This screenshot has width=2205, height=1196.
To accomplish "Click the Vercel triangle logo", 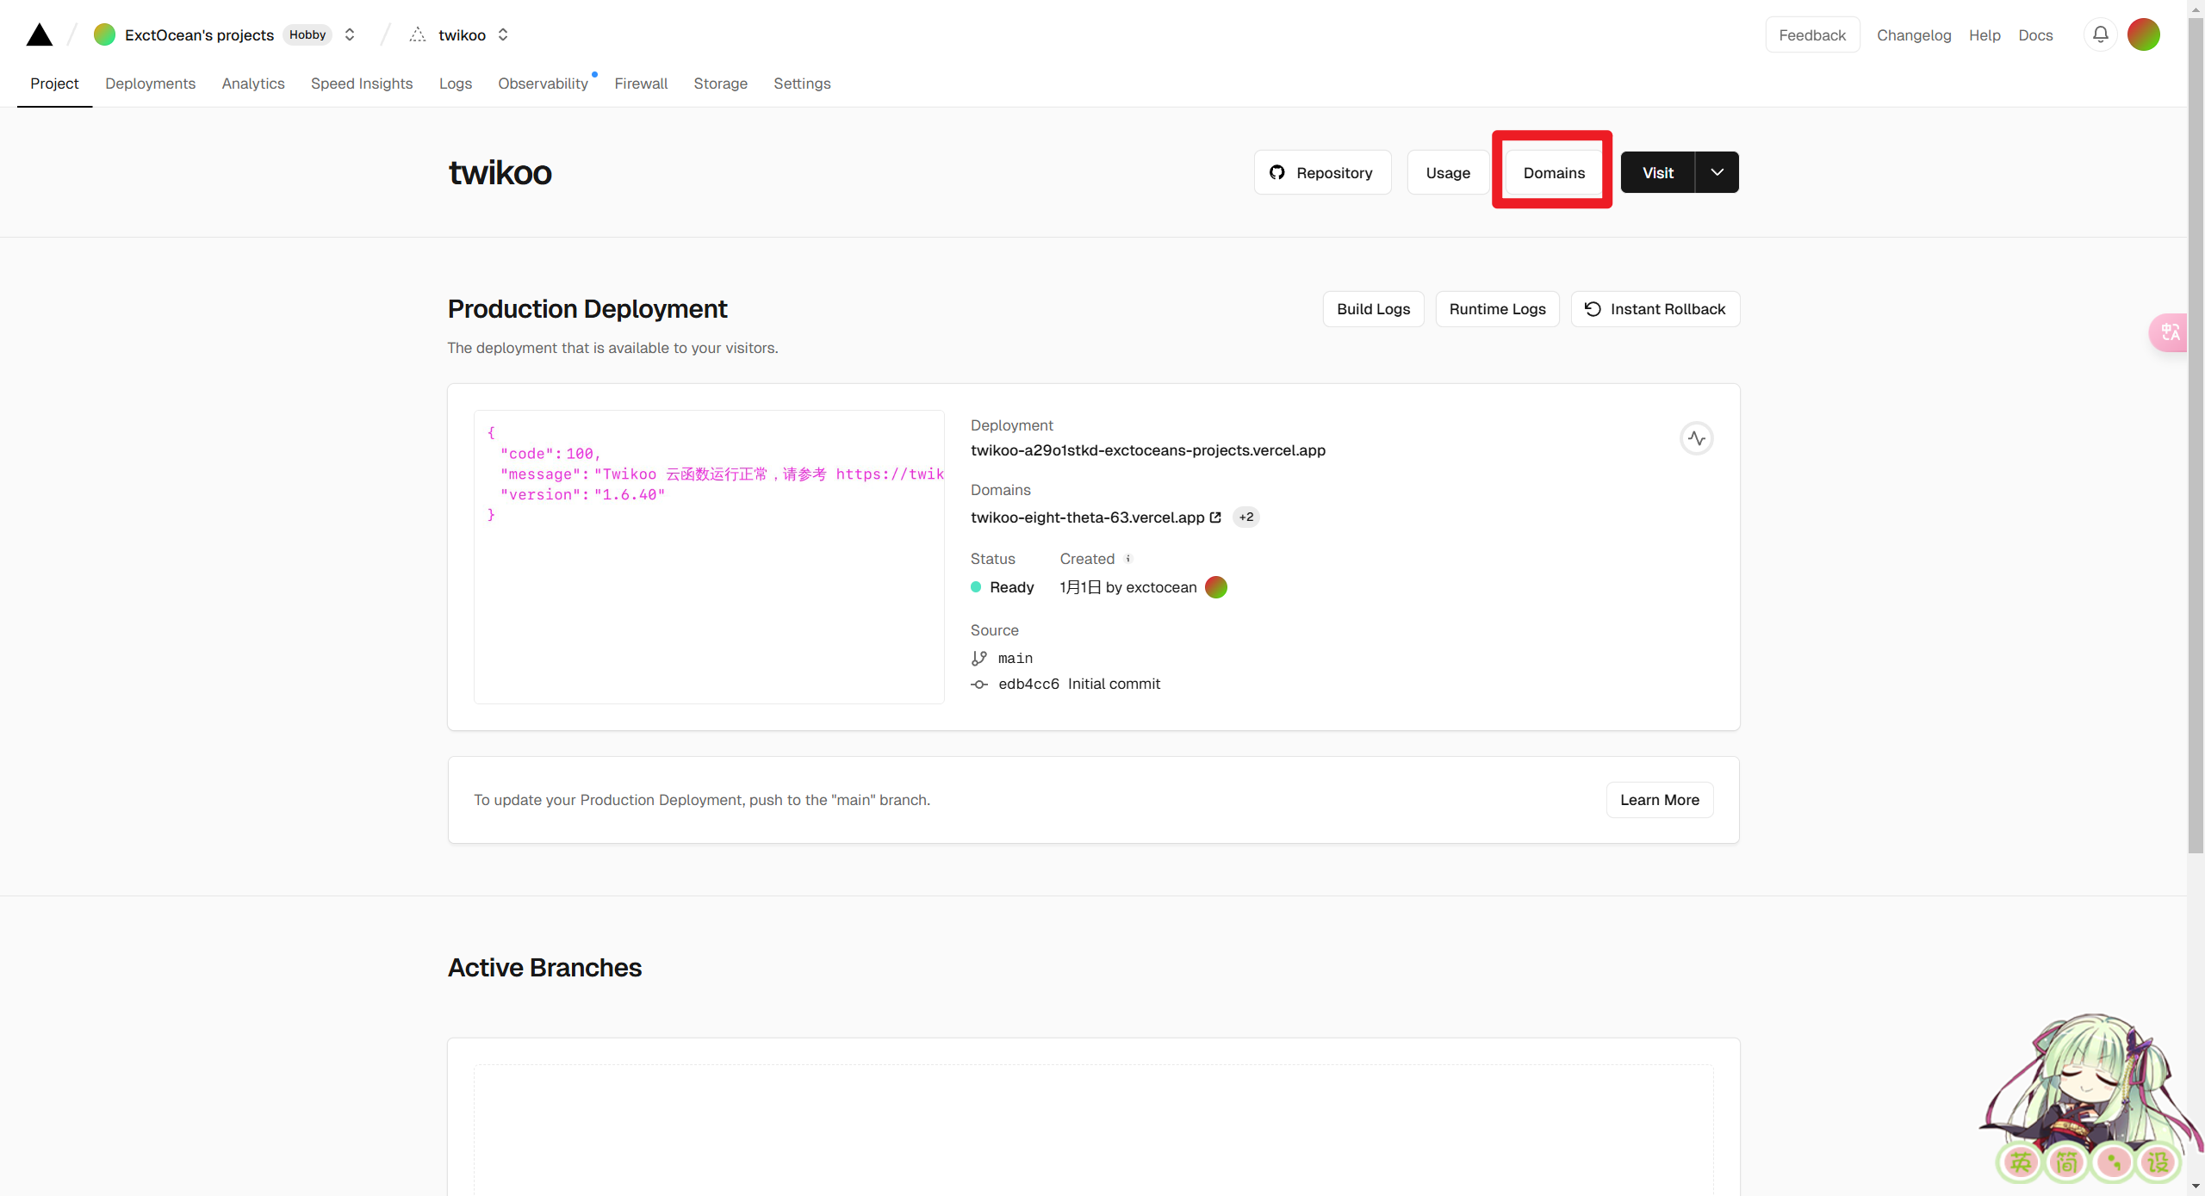I will pos(40,34).
